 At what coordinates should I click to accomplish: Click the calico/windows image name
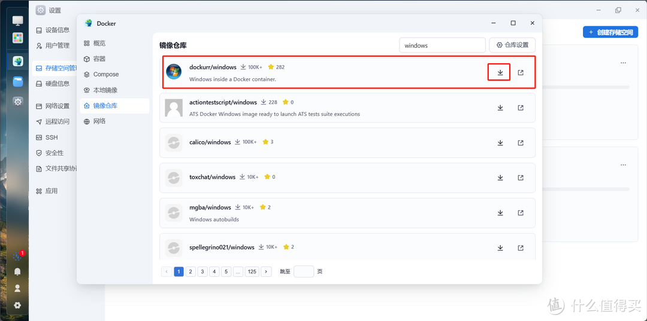click(210, 142)
